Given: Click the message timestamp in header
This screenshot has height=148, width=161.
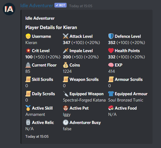Looking at the screenshot, I should (81, 6).
